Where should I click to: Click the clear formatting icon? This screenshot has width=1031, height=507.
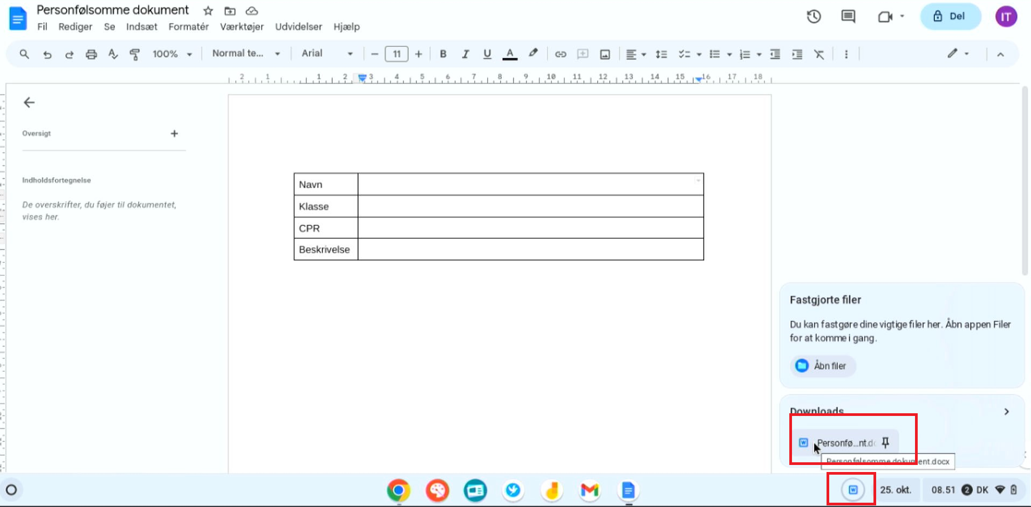pos(819,54)
